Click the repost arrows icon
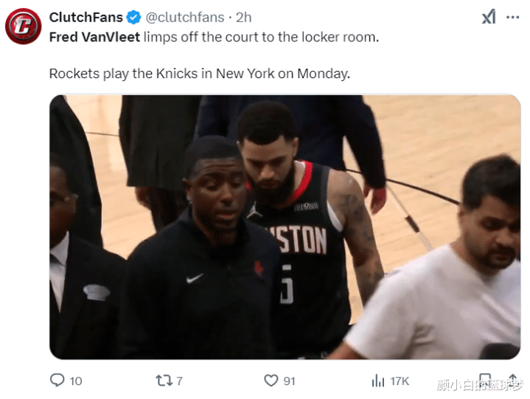The image size is (530, 399). click(x=164, y=381)
